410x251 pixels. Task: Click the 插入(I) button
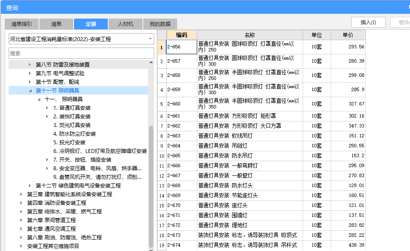368,22
